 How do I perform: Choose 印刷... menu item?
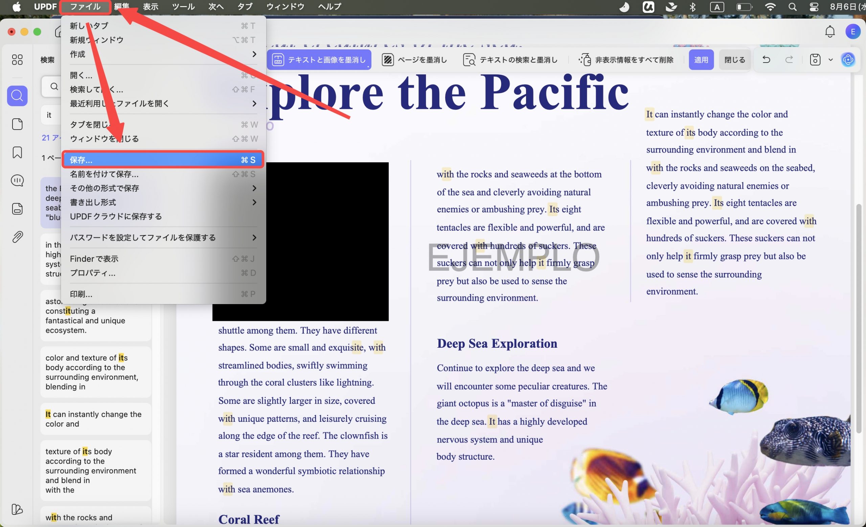pos(163,294)
